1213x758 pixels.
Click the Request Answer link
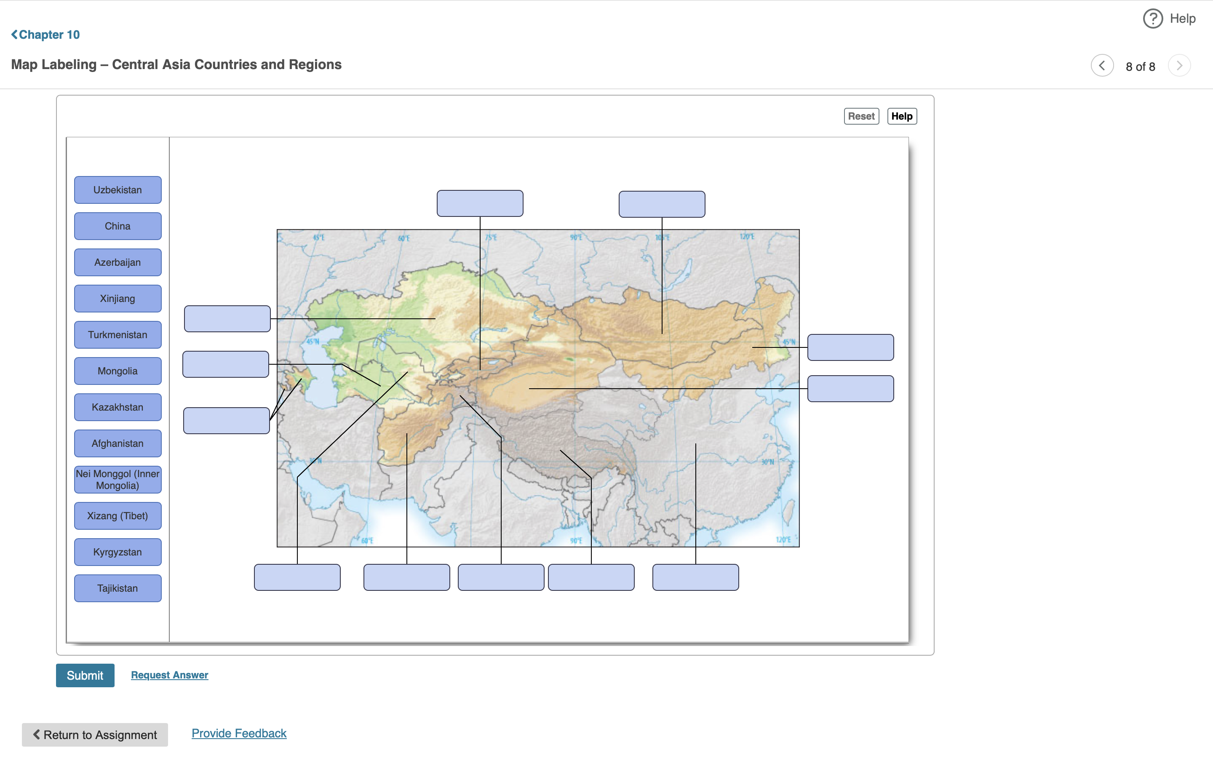pyautogui.click(x=169, y=675)
